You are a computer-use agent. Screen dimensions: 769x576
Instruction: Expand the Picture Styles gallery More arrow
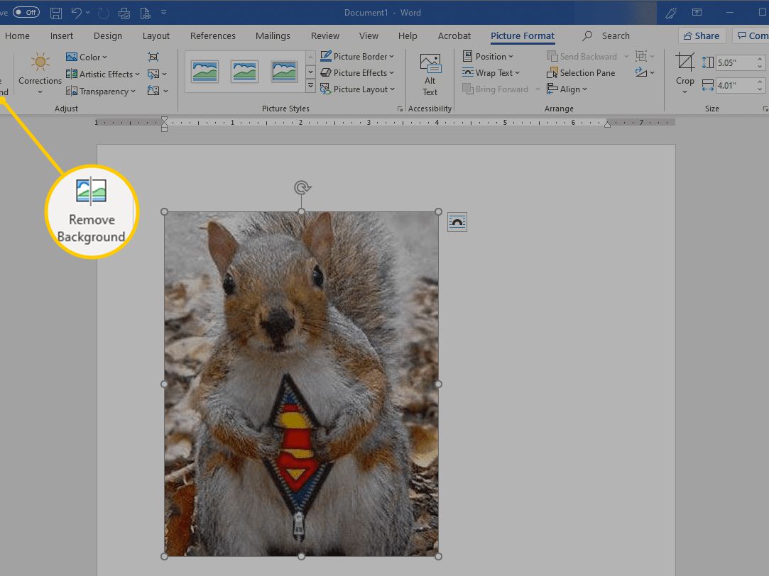[310, 87]
